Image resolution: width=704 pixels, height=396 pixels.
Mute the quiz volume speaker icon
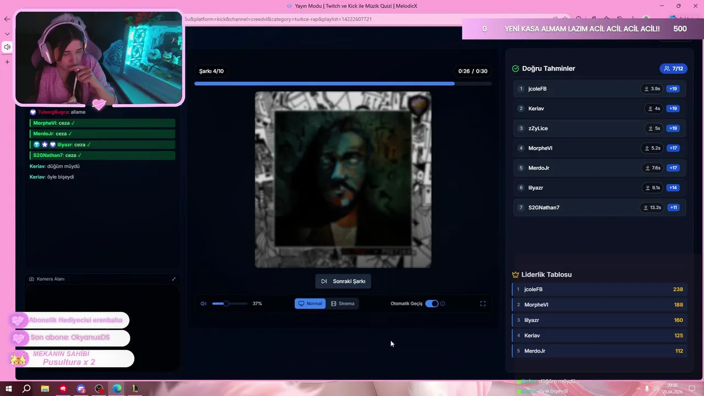pos(204,304)
